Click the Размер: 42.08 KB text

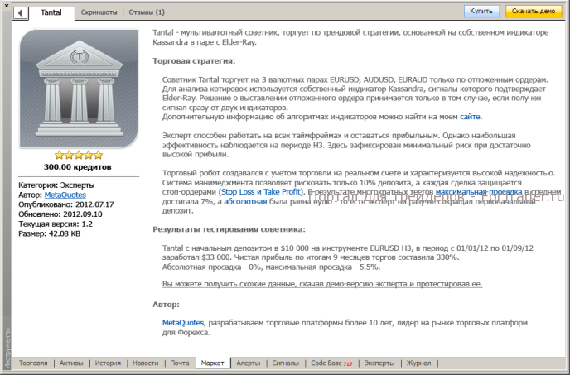coord(49,233)
